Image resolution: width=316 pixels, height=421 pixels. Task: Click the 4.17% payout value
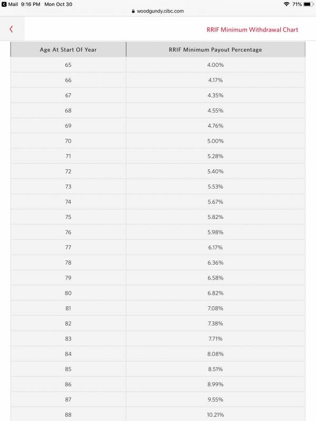215,80
